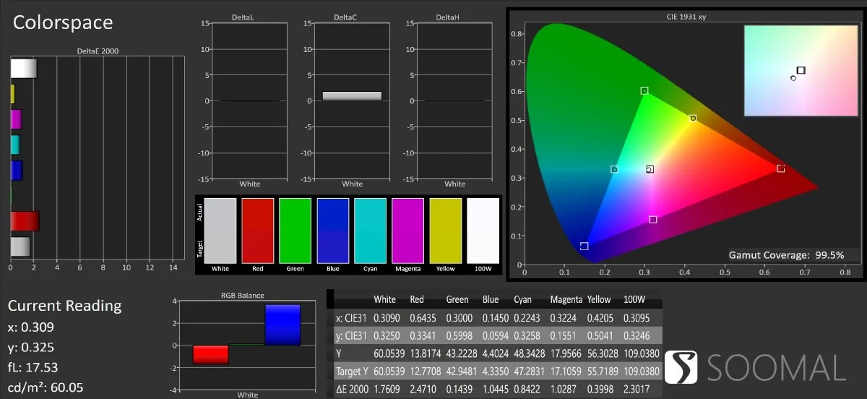Select the White color swatch
Viewport: 867px width, 399px height.
pyautogui.click(x=220, y=231)
